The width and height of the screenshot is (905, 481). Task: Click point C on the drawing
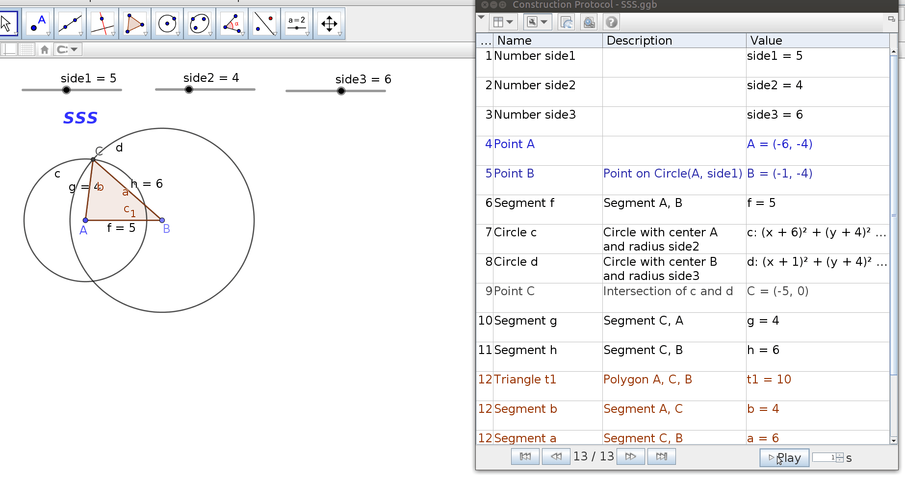[93, 159]
